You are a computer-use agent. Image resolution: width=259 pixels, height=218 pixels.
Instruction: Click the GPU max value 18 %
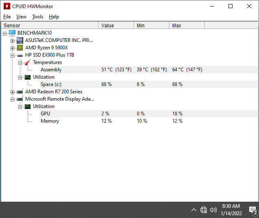pos(177,114)
